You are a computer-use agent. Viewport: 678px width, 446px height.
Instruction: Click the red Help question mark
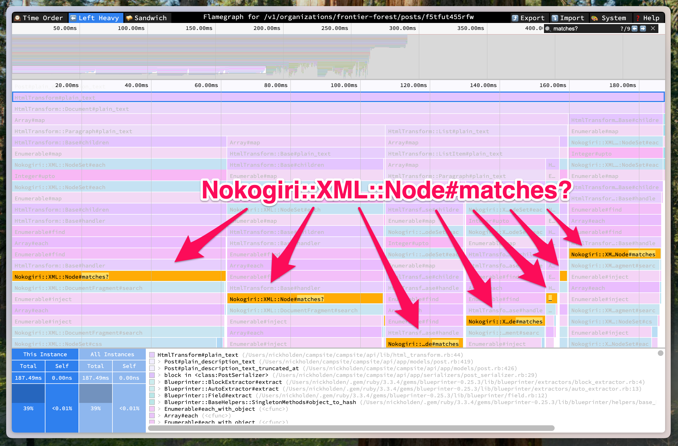point(638,18)
